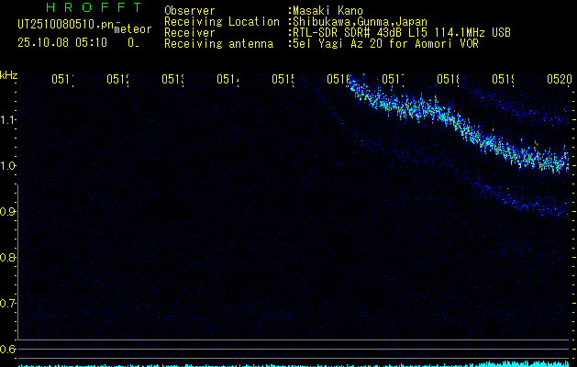Click the name Masaki Kano
This screenshot has height=367, width=577.
tap(327, 10)
